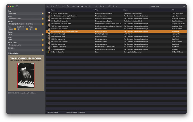Click the Genre field showing Pop
This screenshot has width=193, height=122.
coord(25,35)
